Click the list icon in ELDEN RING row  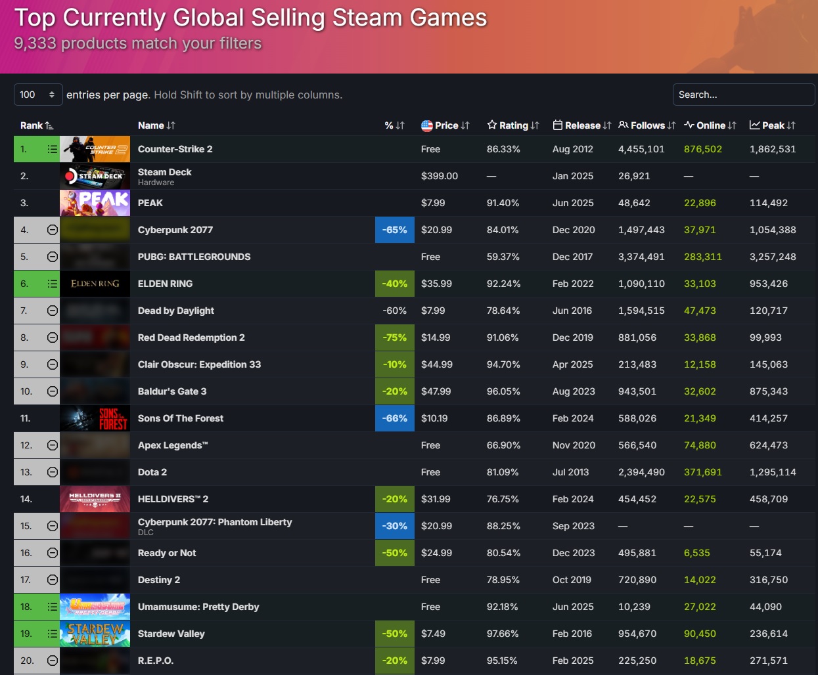pos(53,284)
